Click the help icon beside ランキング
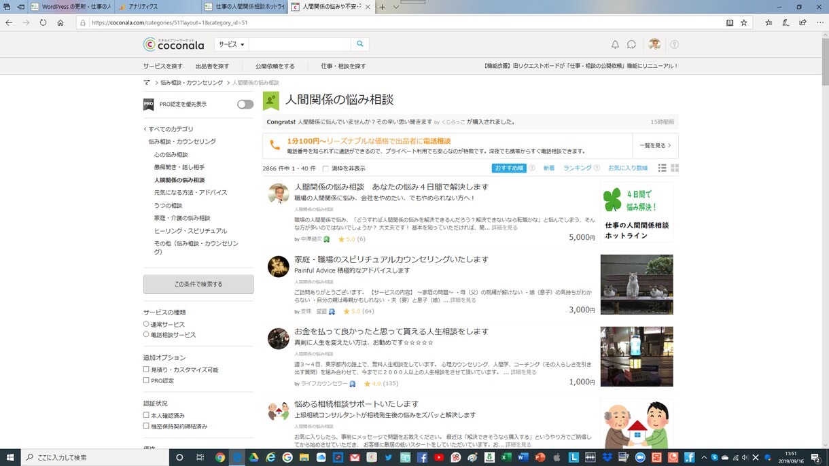 point(597,168)
